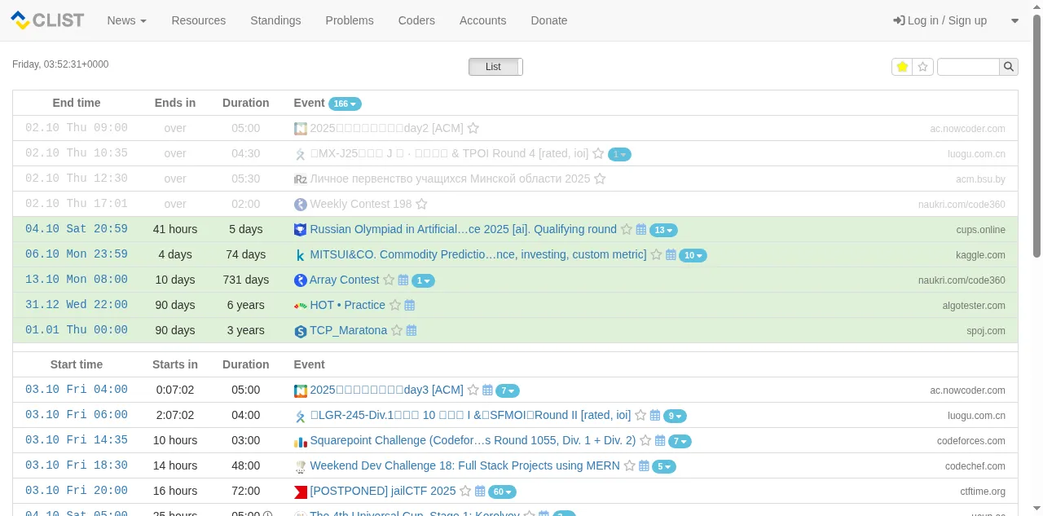Navigate to Problems
Image resolution: width=1043 pixels, height=516 pixels.
350,20
